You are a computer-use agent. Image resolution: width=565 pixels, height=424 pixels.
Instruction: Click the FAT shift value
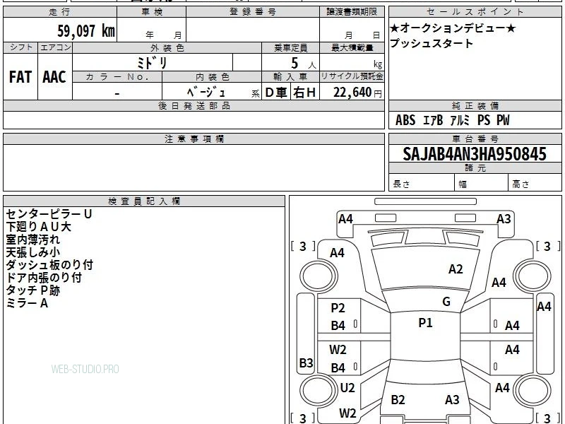(20, 77)
